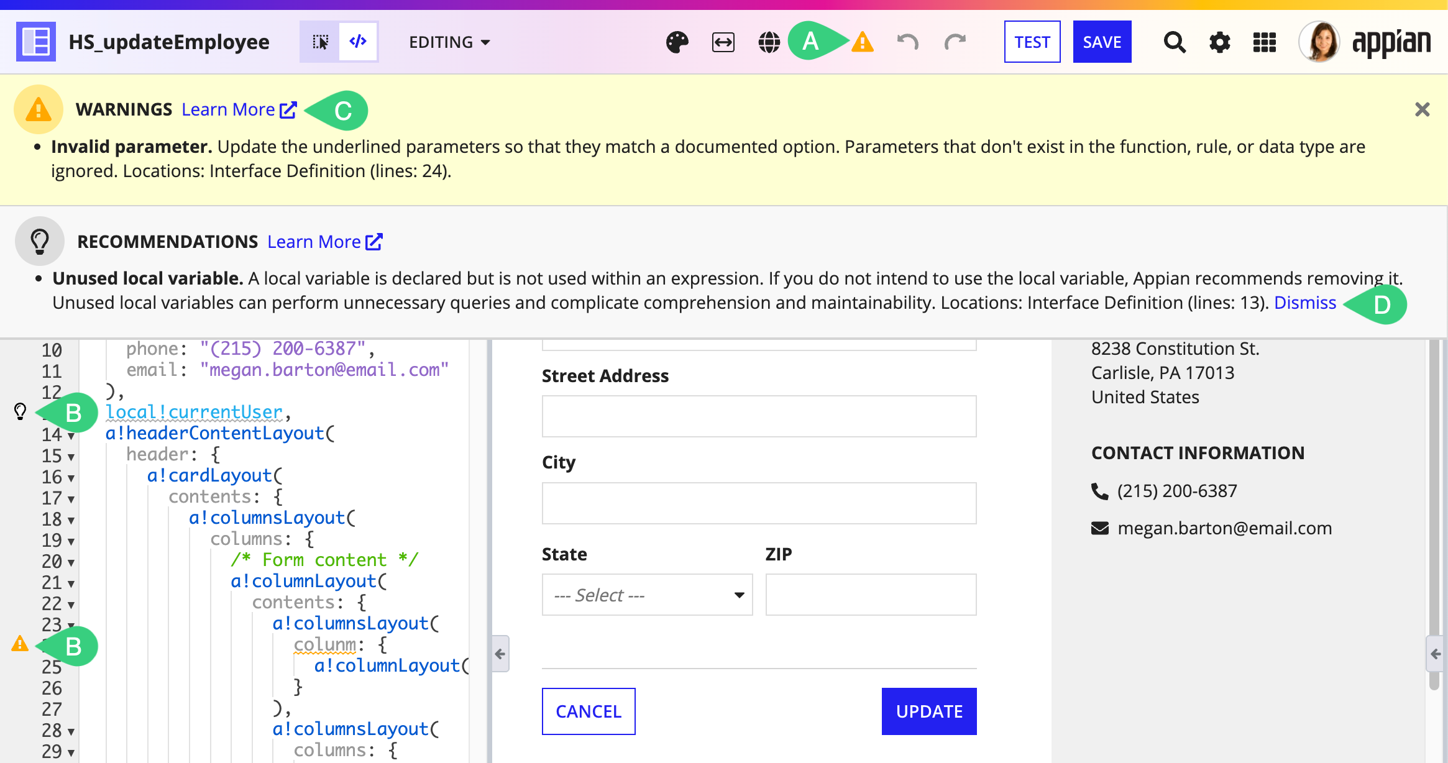Click local!currentUser variable in code
The image size is (1448, 763).
tap(194, 412)
